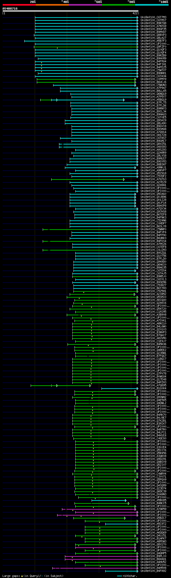The image size is (171, 578).
Task: Select hit label UniRef100_B4MA36
Action: pos(153,344)
